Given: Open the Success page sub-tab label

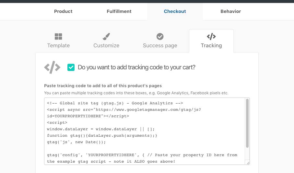Looking at the screenshot, I should tap(160, 46).
